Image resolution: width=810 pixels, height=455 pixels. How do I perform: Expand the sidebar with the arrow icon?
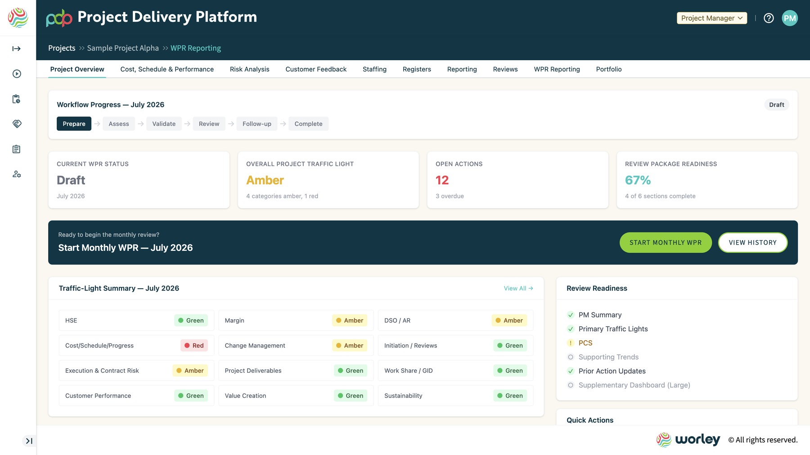point(17,49)
